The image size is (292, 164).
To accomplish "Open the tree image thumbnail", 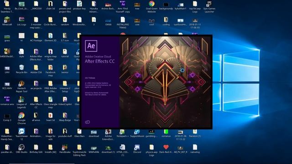I will click(137, 6).
